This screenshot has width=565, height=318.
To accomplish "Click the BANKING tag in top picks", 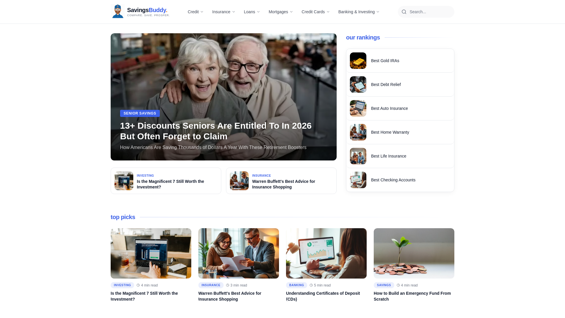I will (297, 285).
